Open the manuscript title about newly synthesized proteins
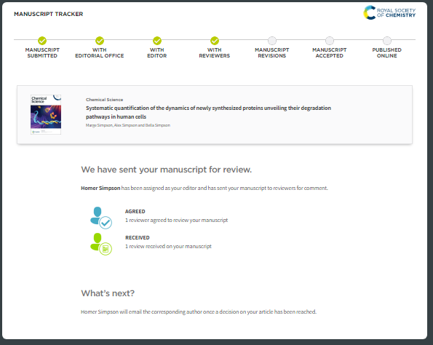Screen dimensions: 433x345 click(x=208, y=112)
